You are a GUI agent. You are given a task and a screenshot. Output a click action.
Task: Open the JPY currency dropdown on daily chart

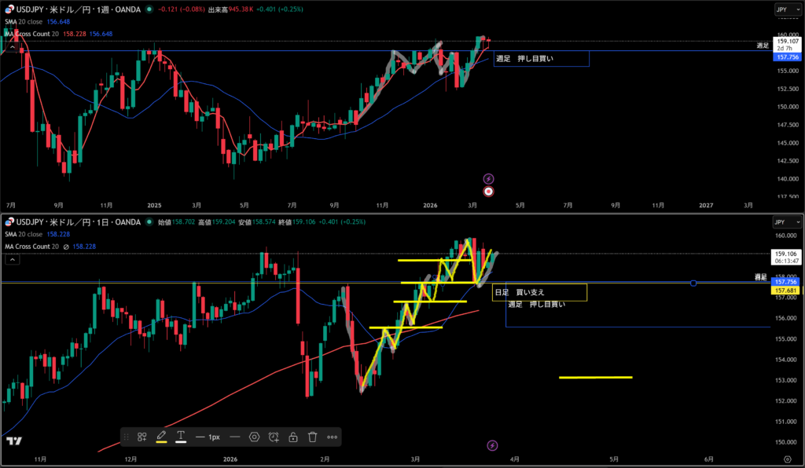tap(781, 223)
